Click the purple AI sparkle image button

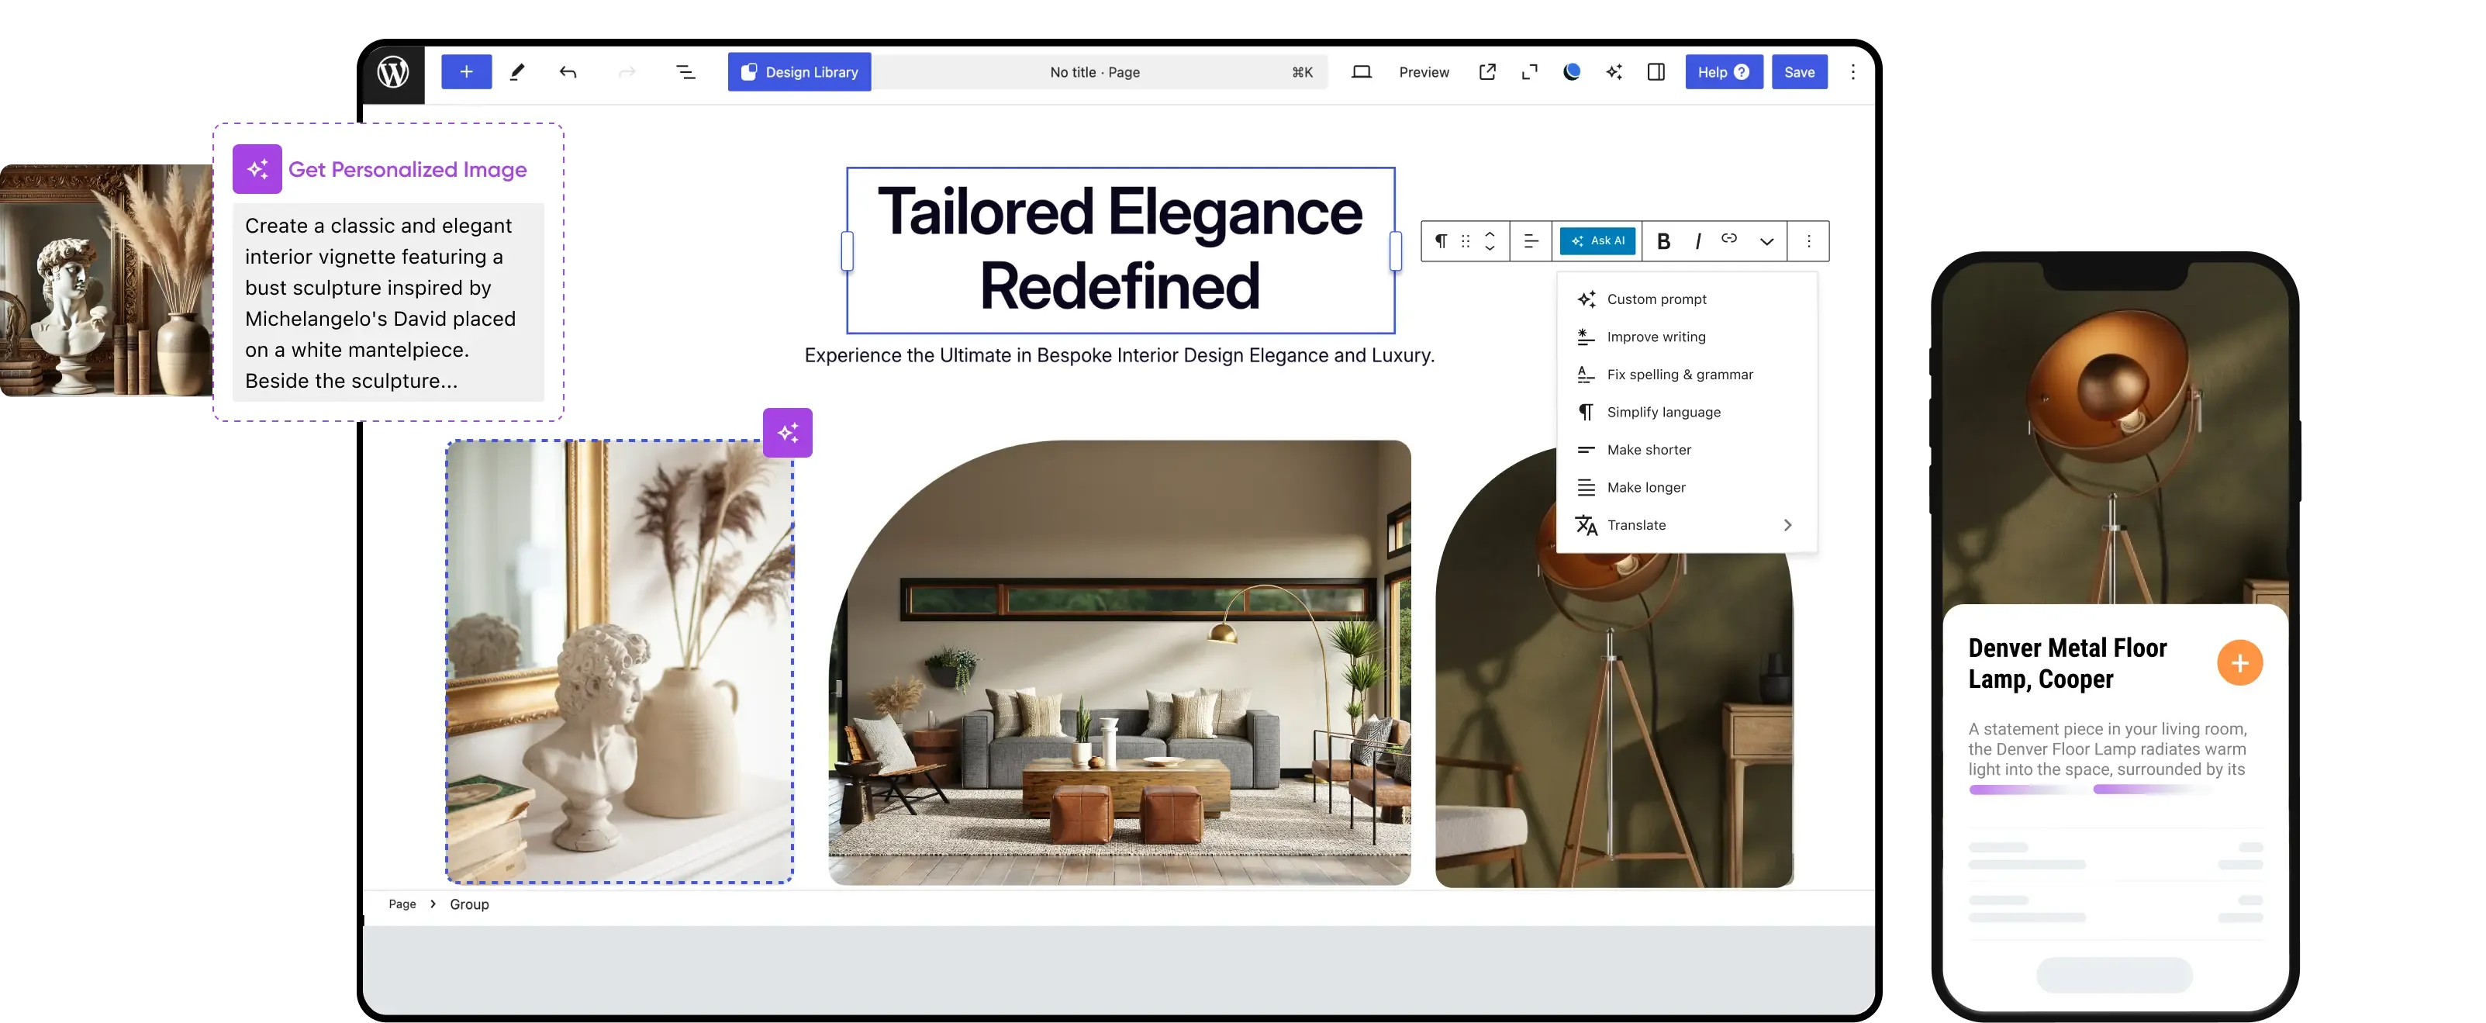click(788, 432)
